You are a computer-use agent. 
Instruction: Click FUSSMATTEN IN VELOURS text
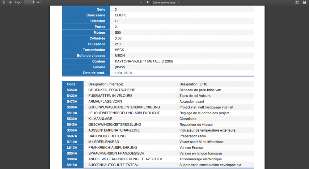110,96
